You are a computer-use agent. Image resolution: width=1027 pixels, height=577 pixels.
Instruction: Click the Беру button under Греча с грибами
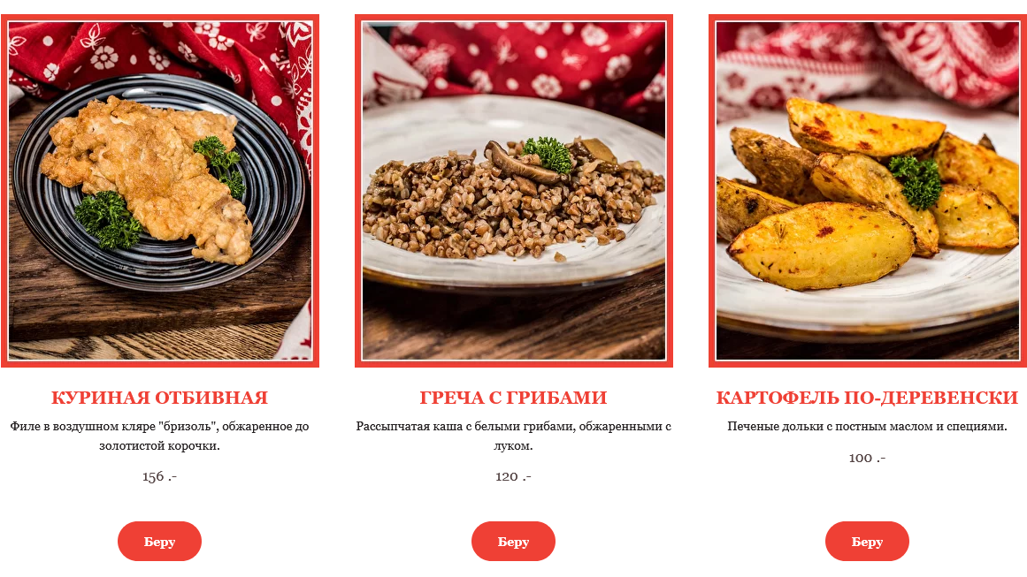point(513,541)
